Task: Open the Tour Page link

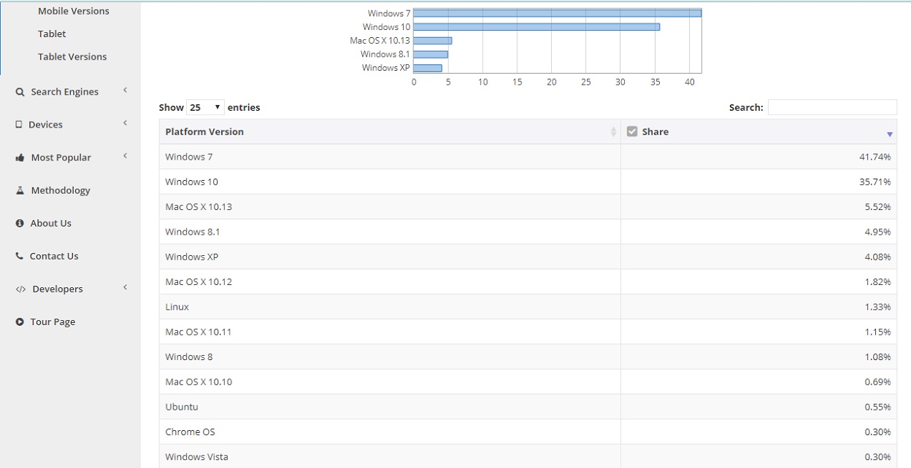Action: point(53,321)
